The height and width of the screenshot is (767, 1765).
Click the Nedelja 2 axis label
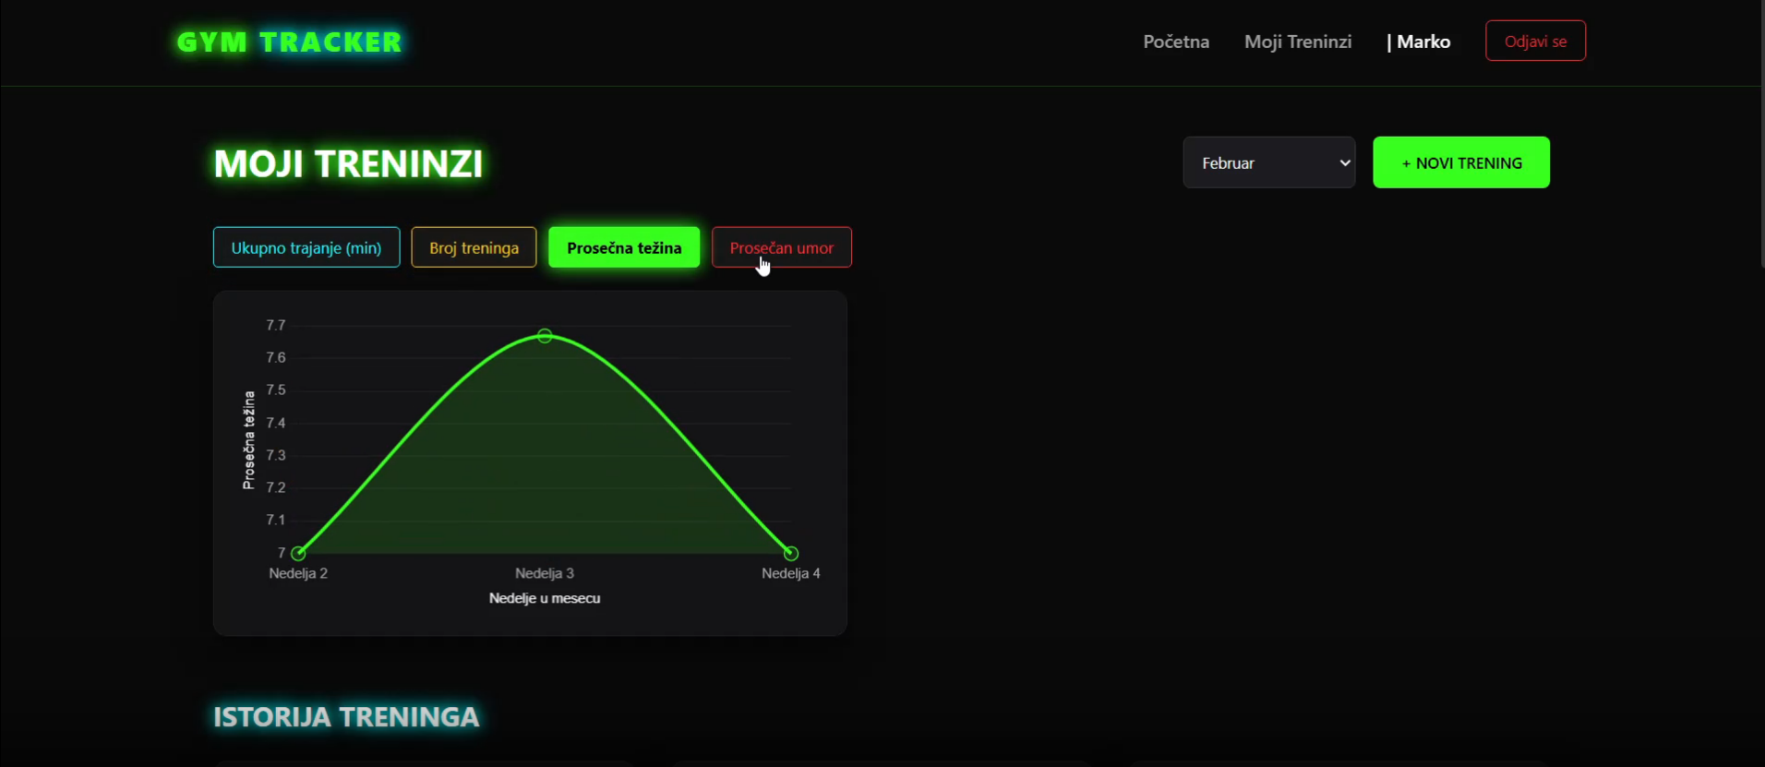click(298, 573)
